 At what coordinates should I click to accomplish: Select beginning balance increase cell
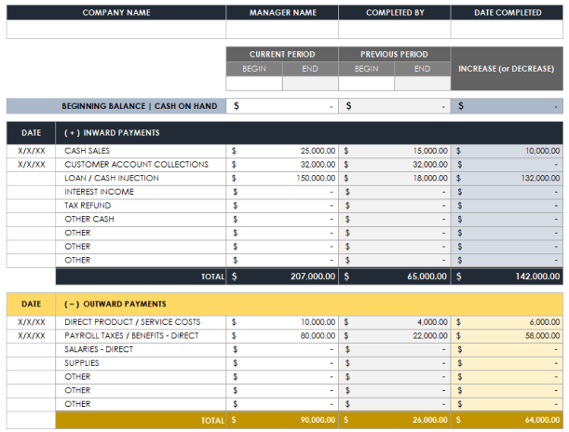tap(507, 106)
